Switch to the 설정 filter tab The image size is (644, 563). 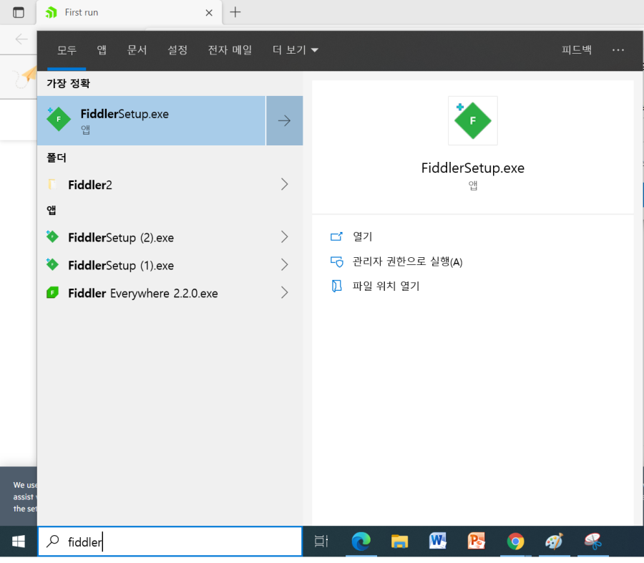click(x=177, y=50)
